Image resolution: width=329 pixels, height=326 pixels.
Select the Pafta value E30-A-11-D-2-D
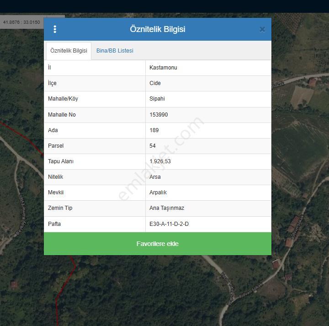pos(169,224)
